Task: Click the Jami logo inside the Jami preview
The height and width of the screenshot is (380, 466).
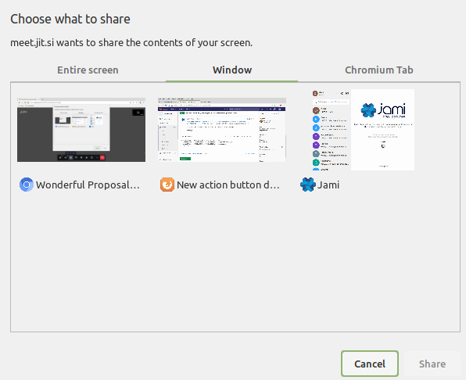Action: point(383,110)
